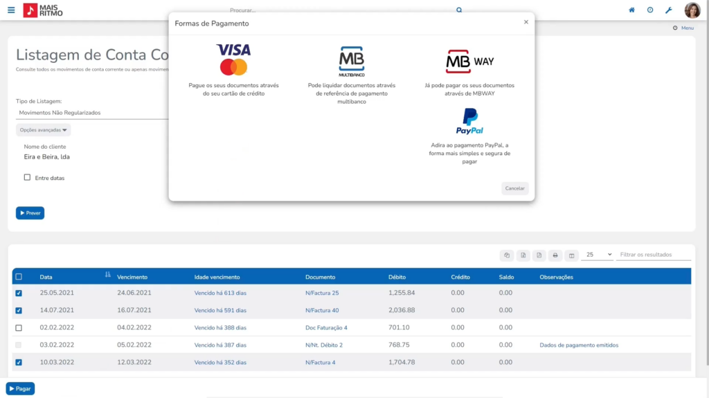Sort by Idade vencimento column header
Viewport: 709px width, 398px height.
click(217, 277)
